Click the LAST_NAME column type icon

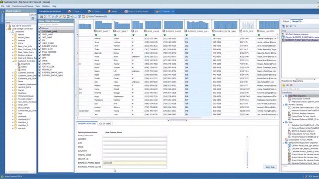click(x=114, y=31)
